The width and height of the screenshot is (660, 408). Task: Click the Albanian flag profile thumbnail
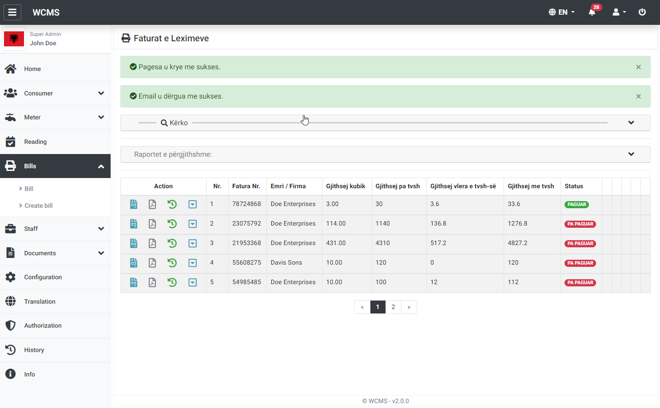(x=14, y=39)
